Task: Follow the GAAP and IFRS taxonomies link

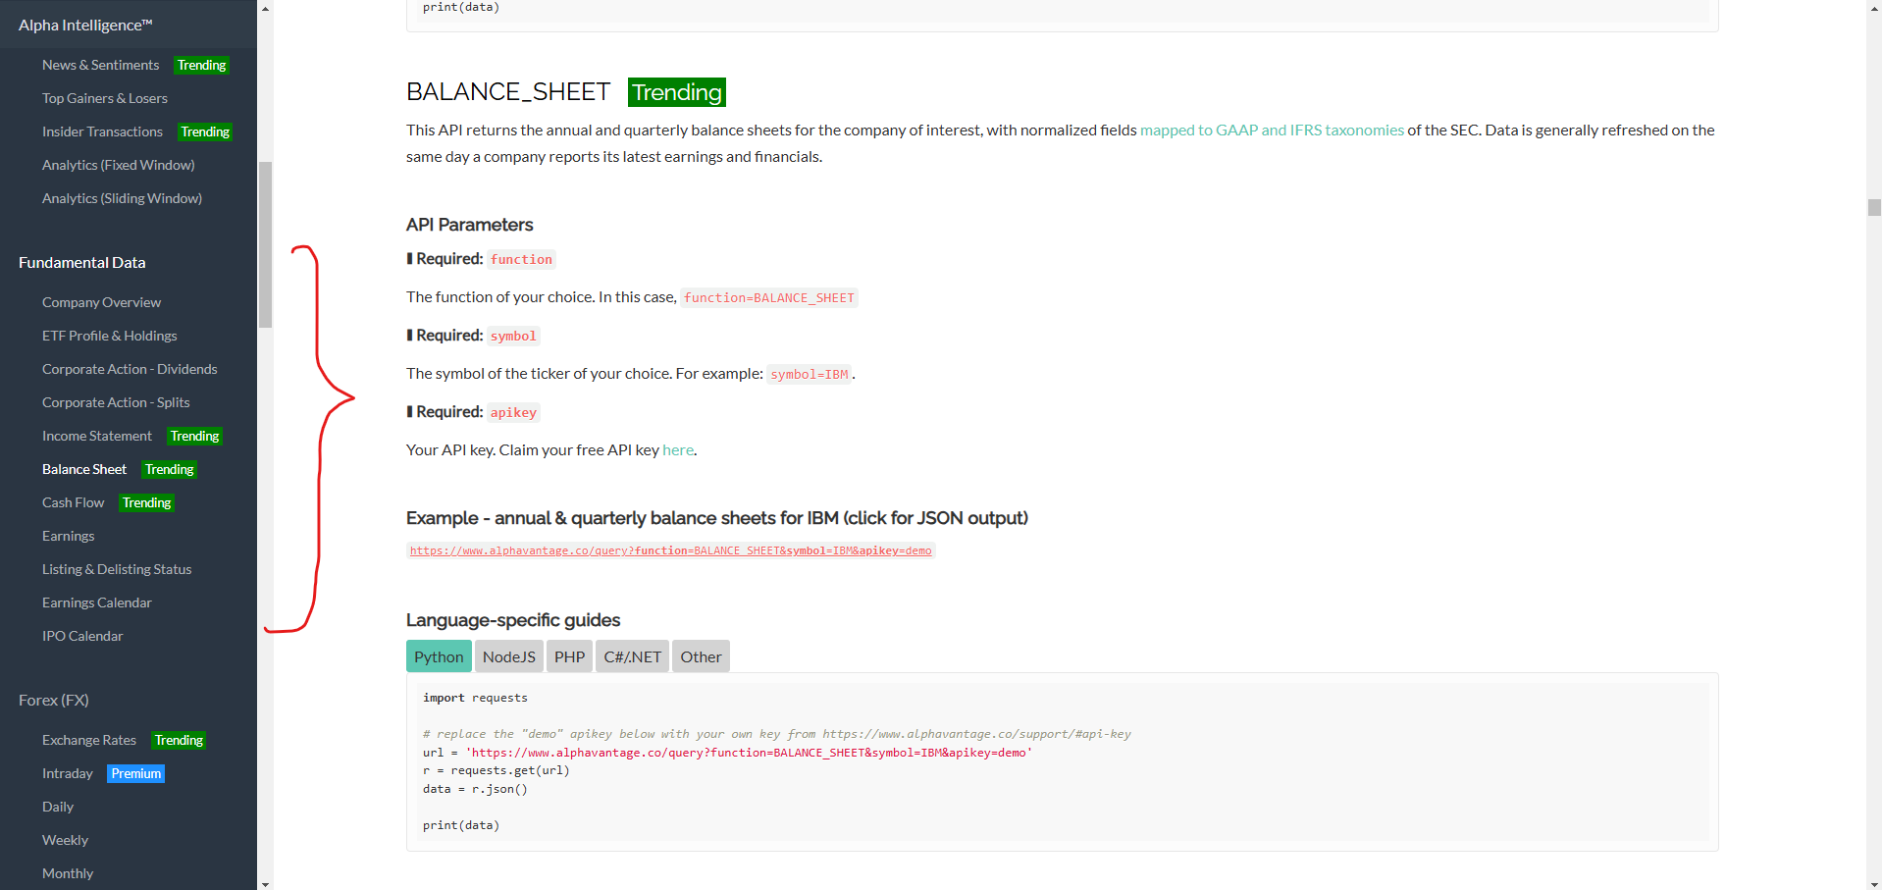Action: tap(1271, 131)
